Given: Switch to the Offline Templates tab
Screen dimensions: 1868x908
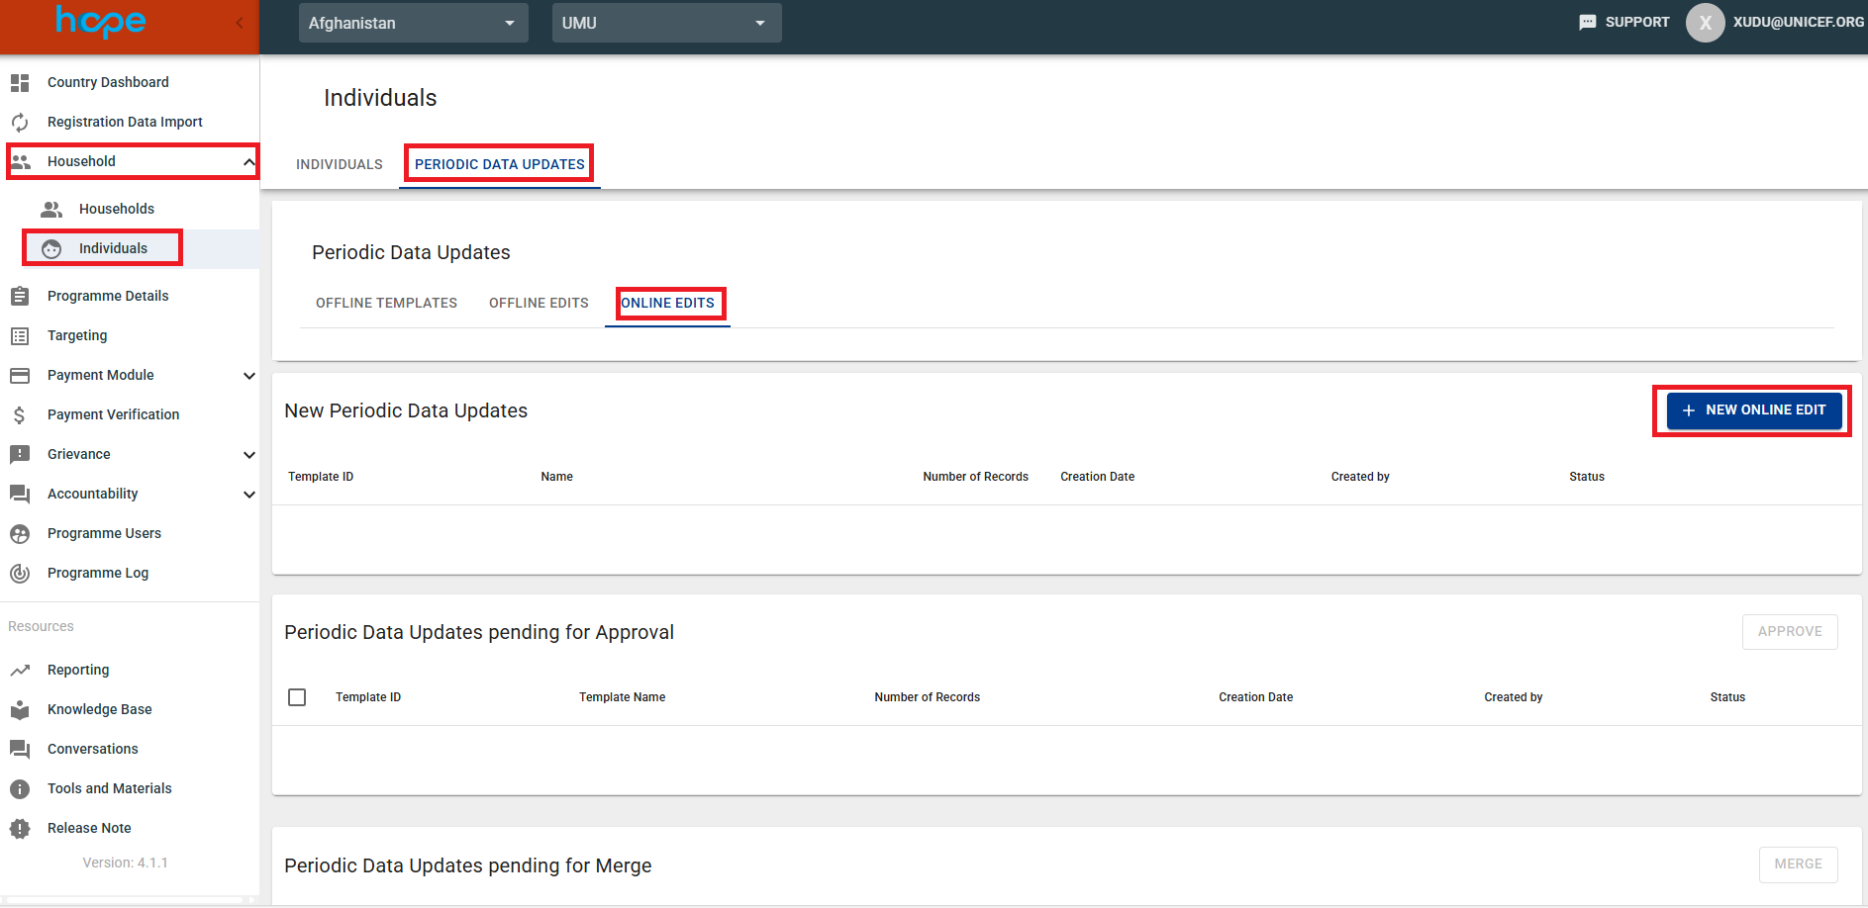Looking at the screenshot, I should point(386,304).
